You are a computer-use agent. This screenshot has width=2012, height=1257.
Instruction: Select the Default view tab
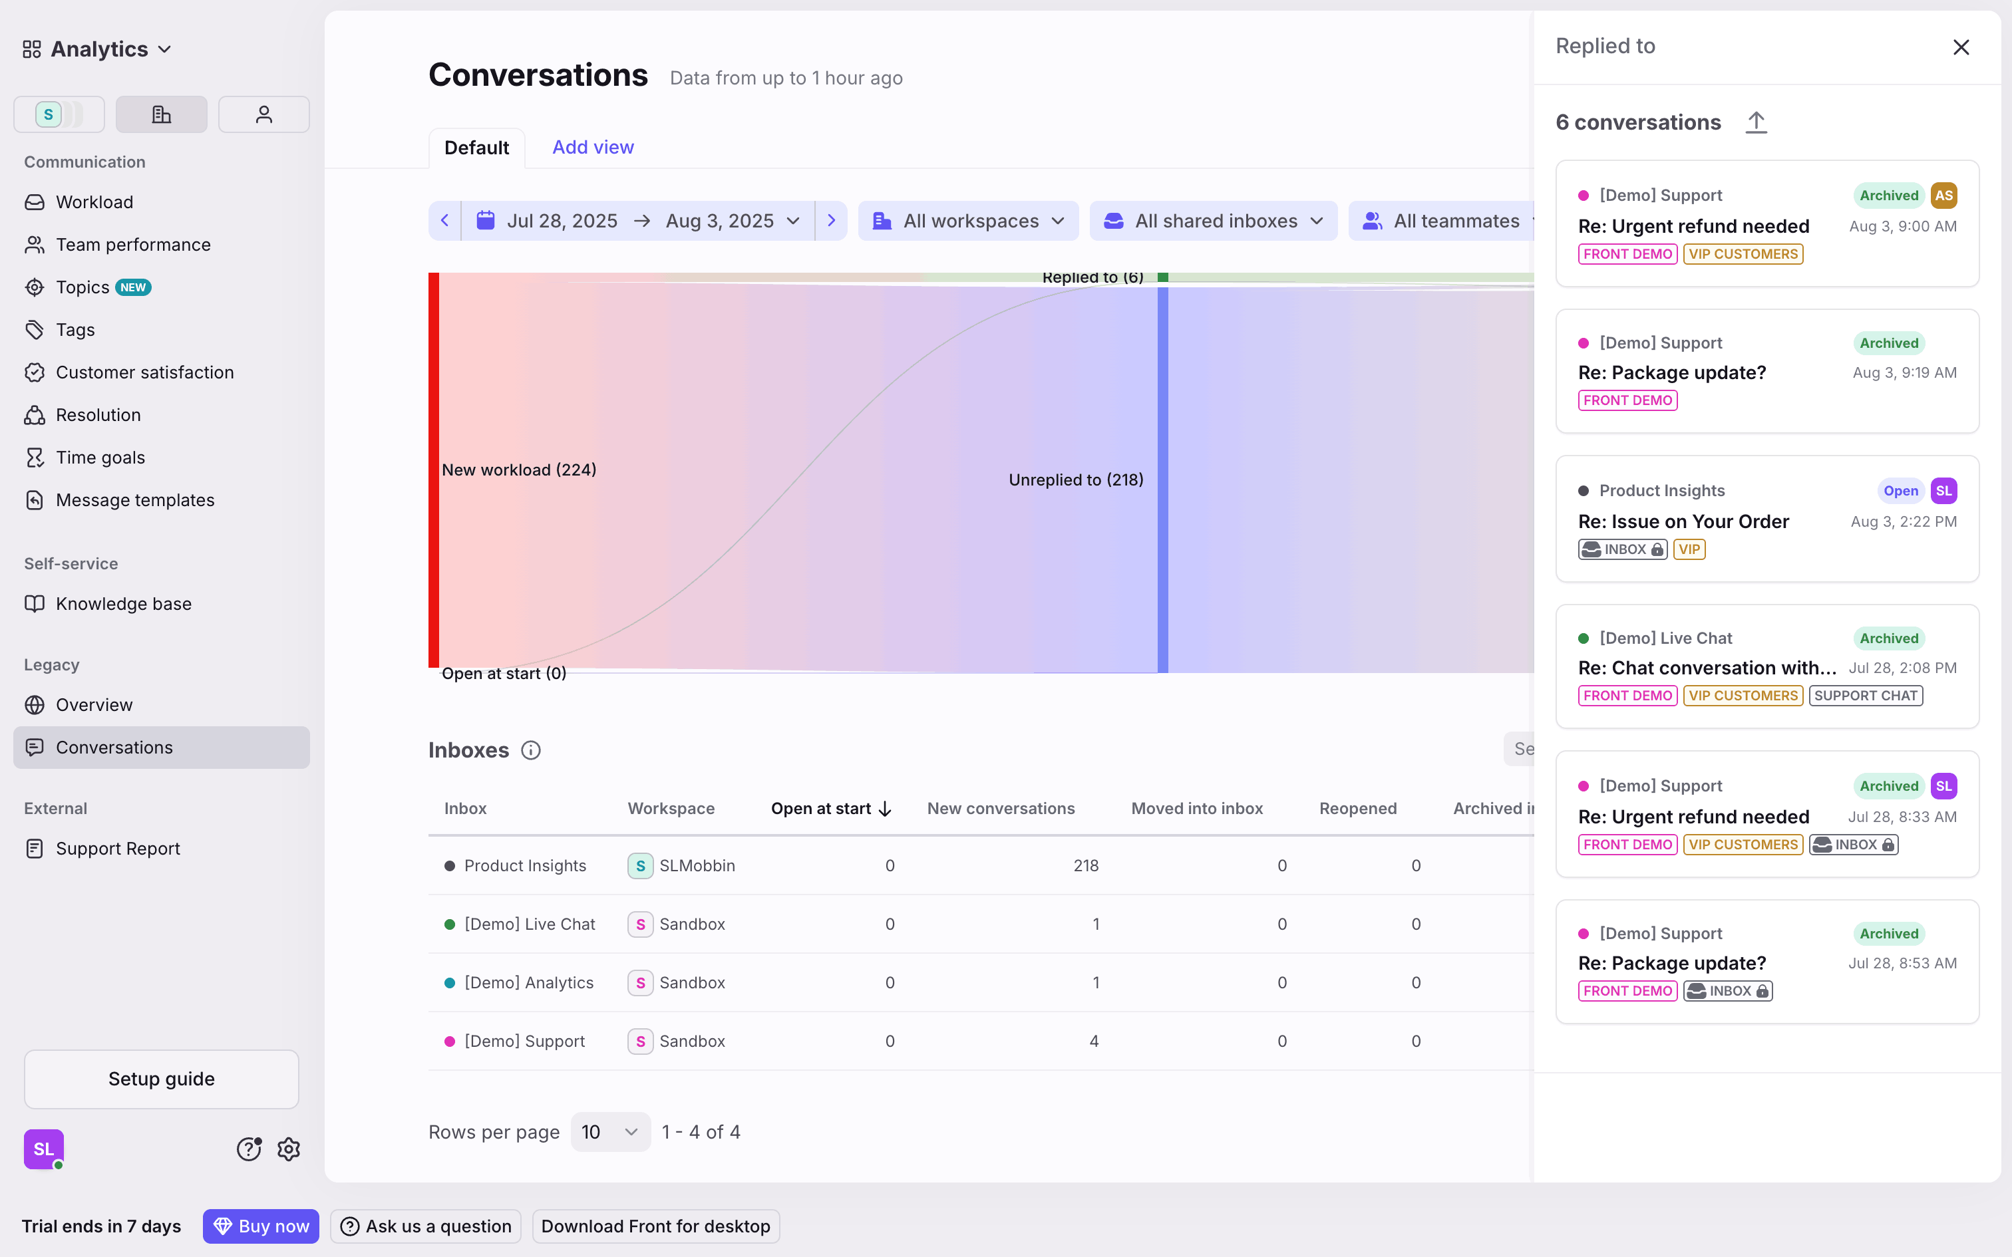476,148
